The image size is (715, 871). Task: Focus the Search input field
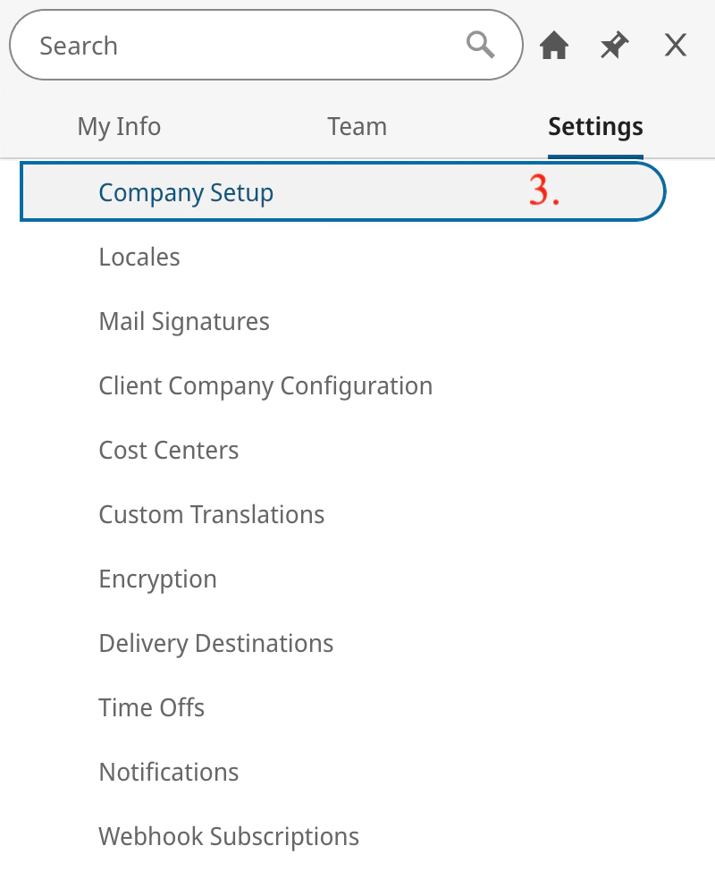pyautogui.click(x=266, y=45)
